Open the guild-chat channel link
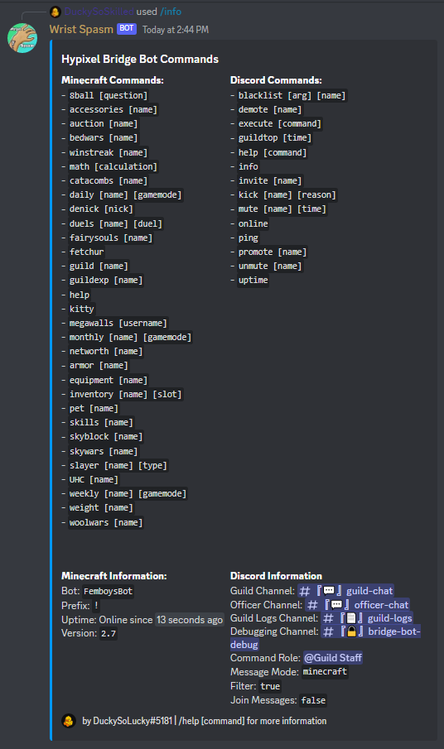Screen dimensions: 444x749 pyautogui.click(x=346, y=591)
